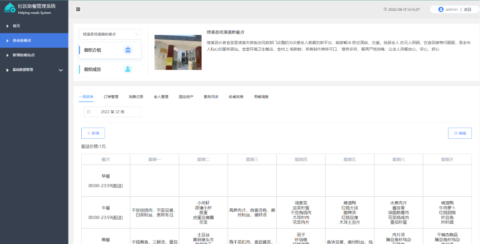
Task: Open the 老人管理 tab
Action: 161,97
